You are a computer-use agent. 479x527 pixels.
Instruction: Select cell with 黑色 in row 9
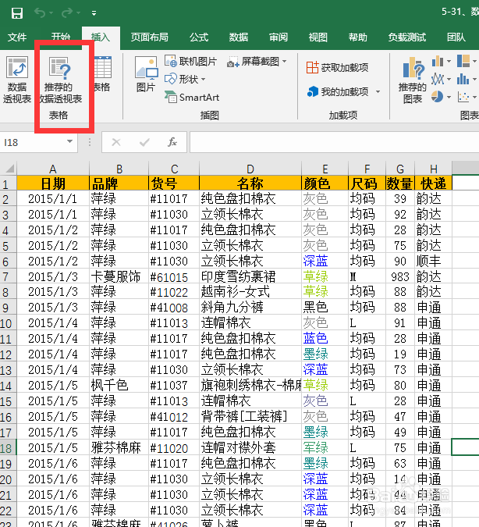tap(325, 308)
